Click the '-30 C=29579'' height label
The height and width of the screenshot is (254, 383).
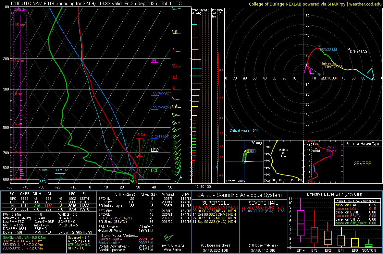tap(162, 94)
